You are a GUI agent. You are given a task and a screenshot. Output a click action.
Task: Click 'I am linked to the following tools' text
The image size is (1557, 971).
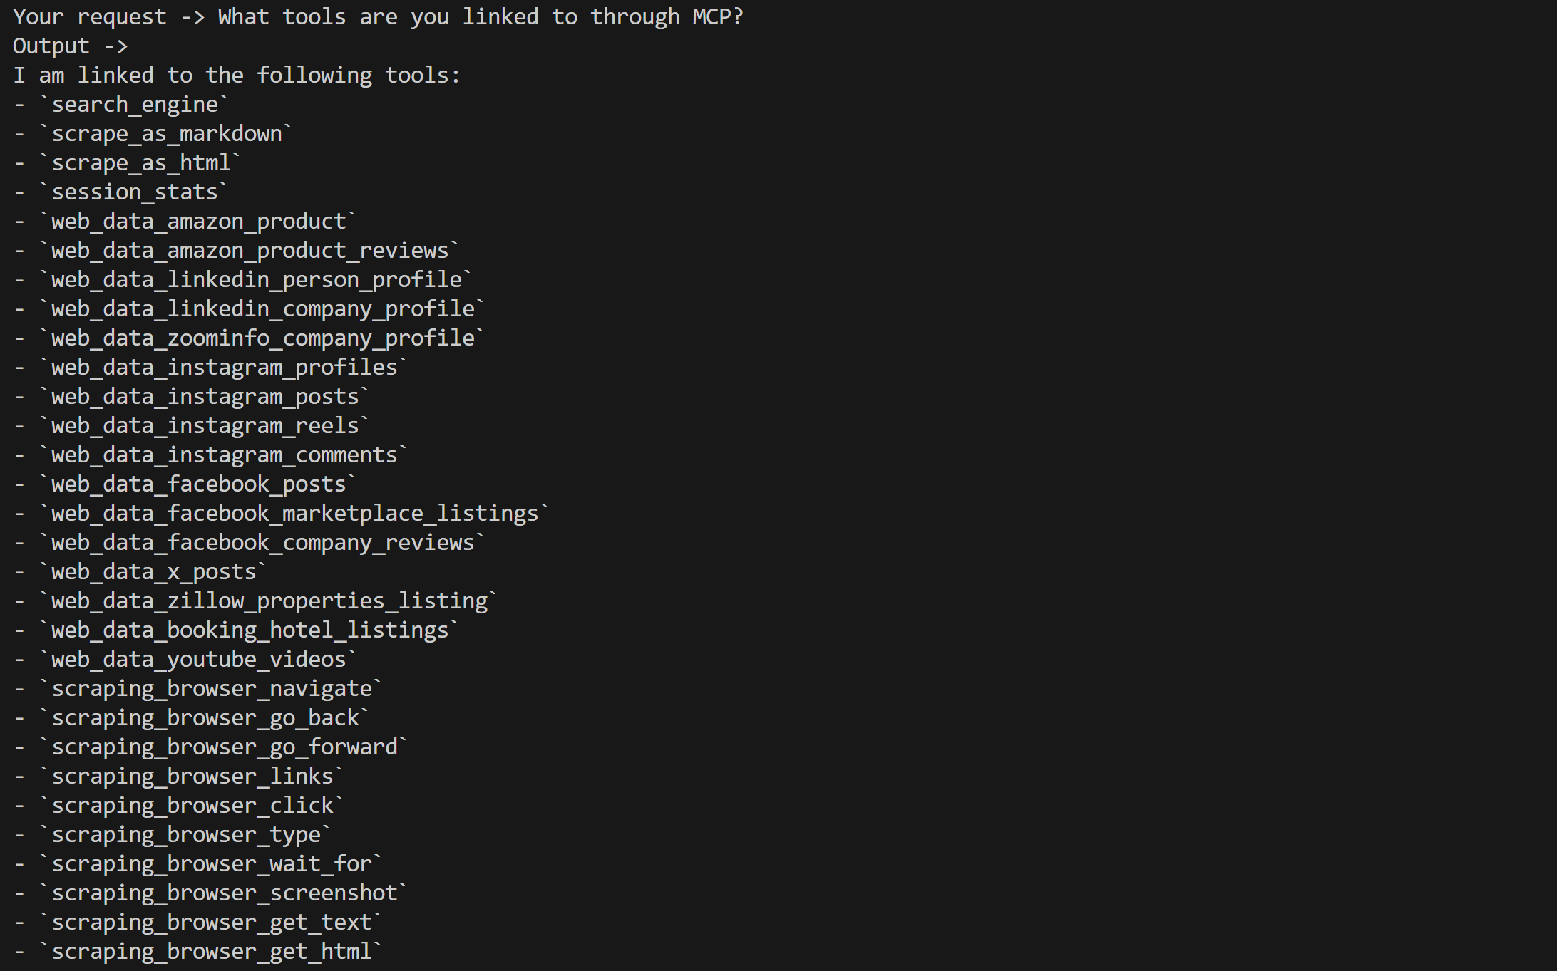point(237,76)
